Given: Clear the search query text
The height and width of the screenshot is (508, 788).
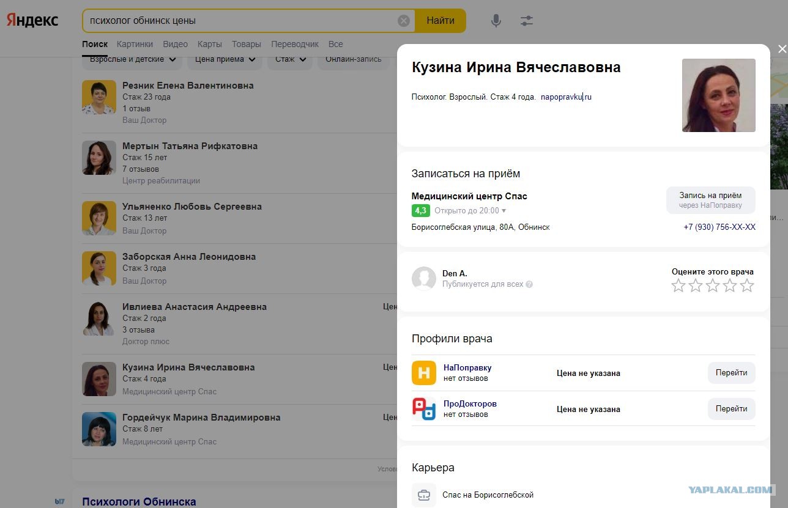Looking at the screenshot, I should tap(404, 21).
